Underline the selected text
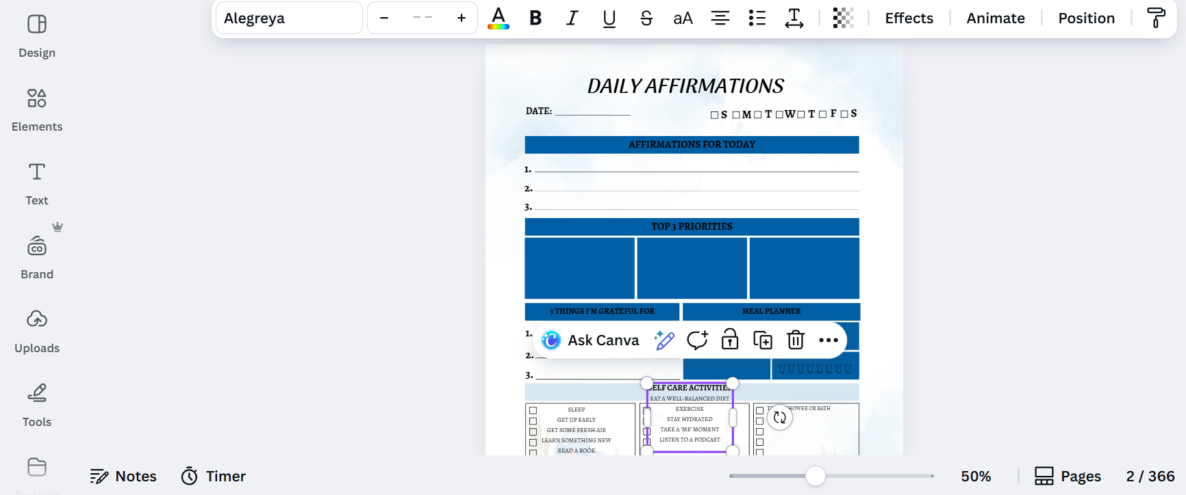 click(609, 18)
